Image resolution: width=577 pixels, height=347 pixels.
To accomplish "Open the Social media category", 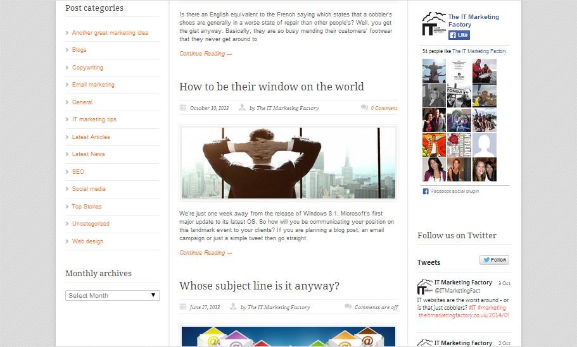I will (89, 189).
